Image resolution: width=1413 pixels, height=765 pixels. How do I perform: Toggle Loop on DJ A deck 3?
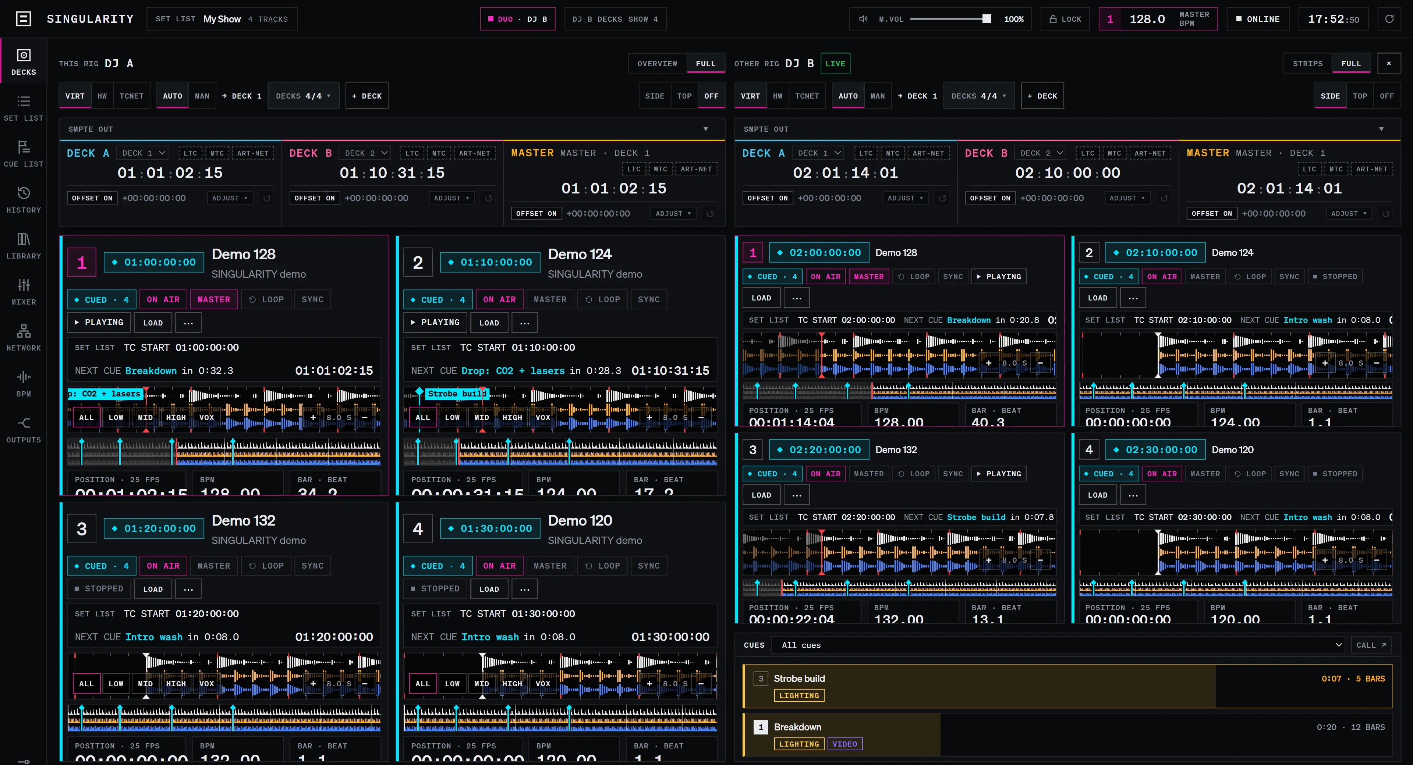click(x=266, y=565)
